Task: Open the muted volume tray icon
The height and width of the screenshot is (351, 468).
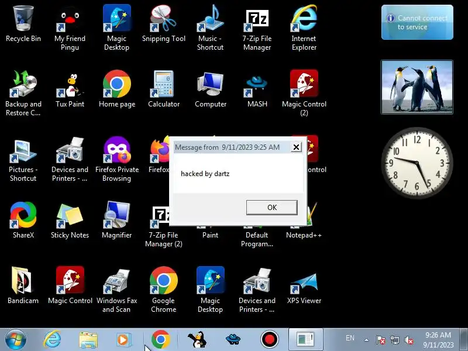Action: click(x=409, y=340)
